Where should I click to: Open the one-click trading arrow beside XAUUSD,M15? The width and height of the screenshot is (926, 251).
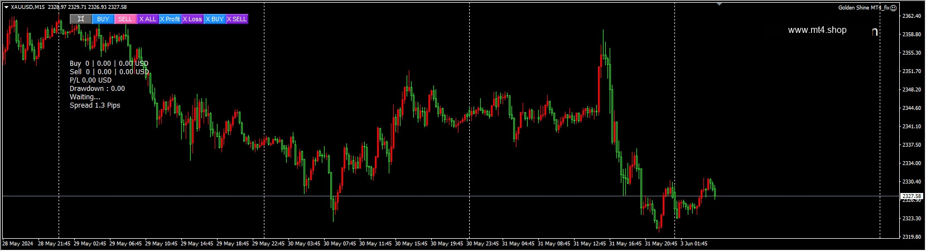click(x=6, y=7)
